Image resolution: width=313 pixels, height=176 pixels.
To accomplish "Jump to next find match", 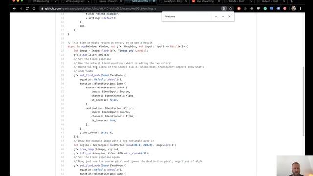I will 223,16.
